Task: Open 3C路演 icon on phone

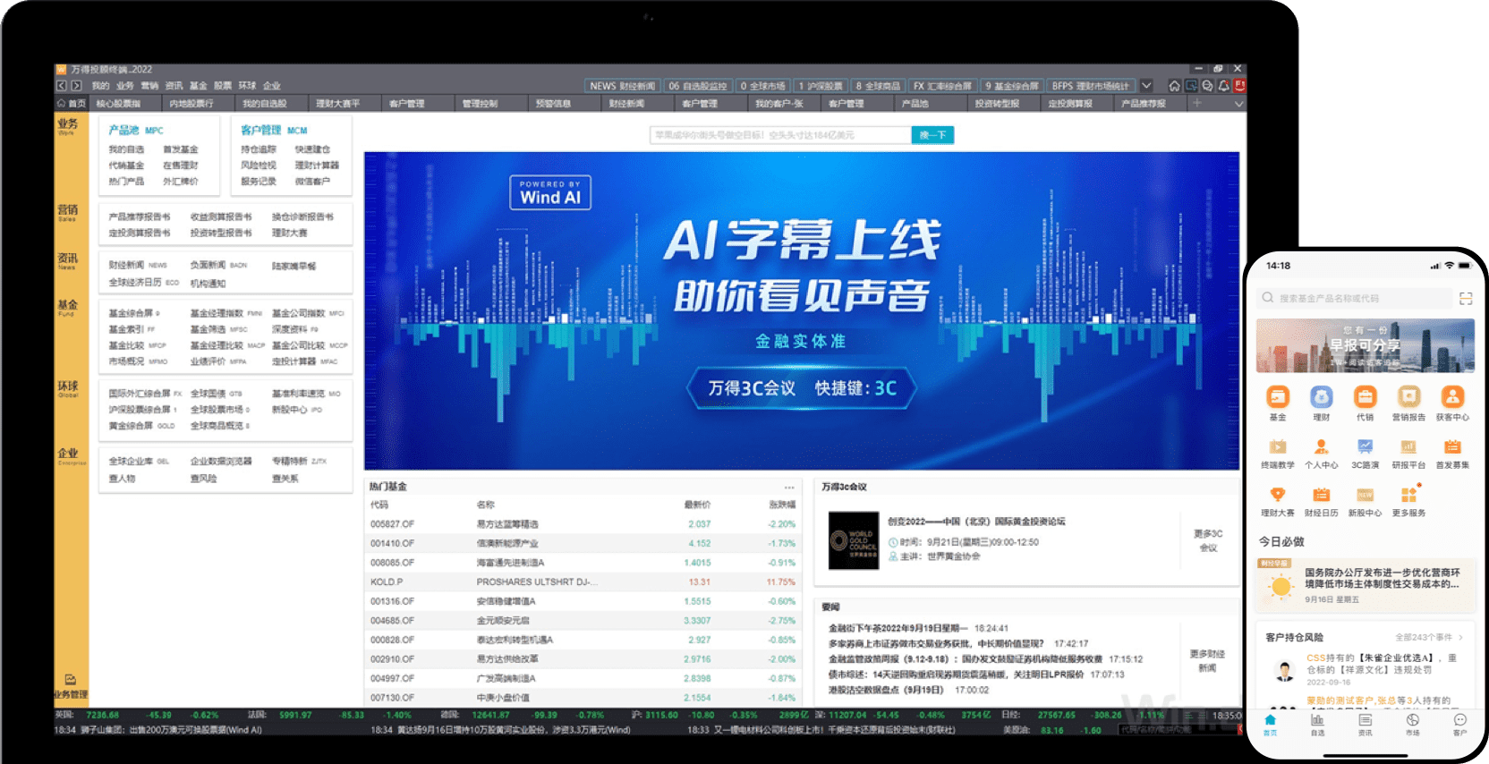Action: 1365,446
